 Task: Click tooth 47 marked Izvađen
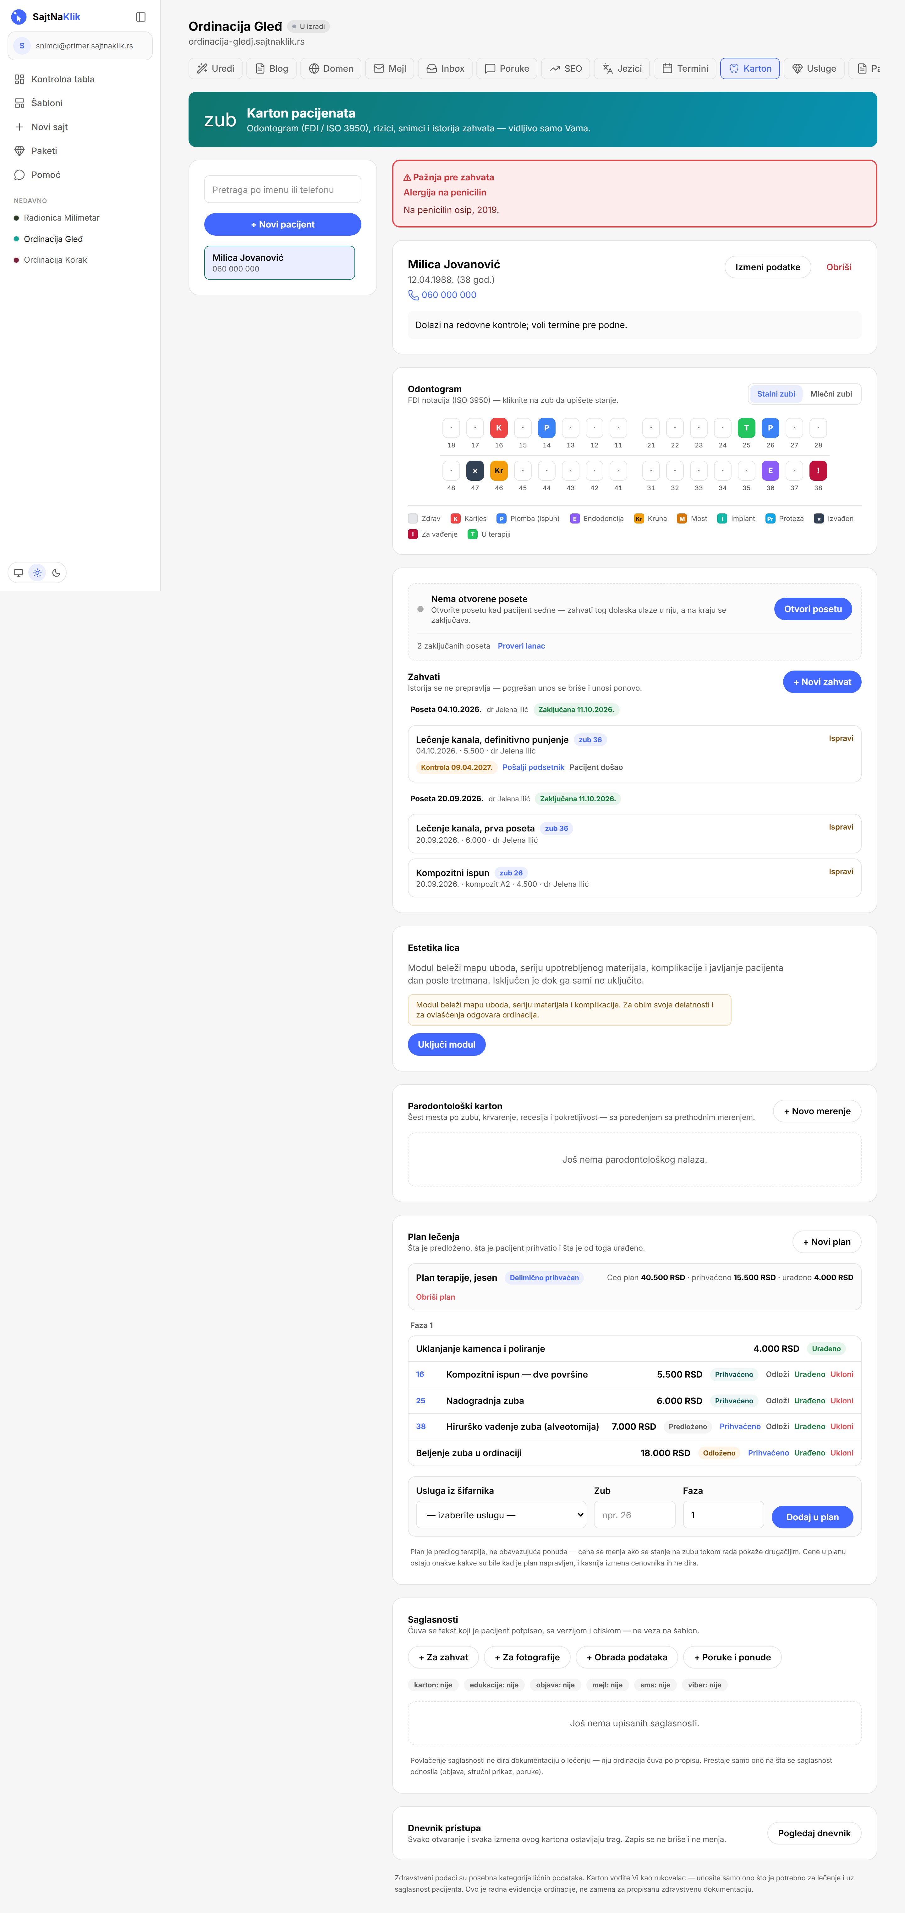point(475,471)
